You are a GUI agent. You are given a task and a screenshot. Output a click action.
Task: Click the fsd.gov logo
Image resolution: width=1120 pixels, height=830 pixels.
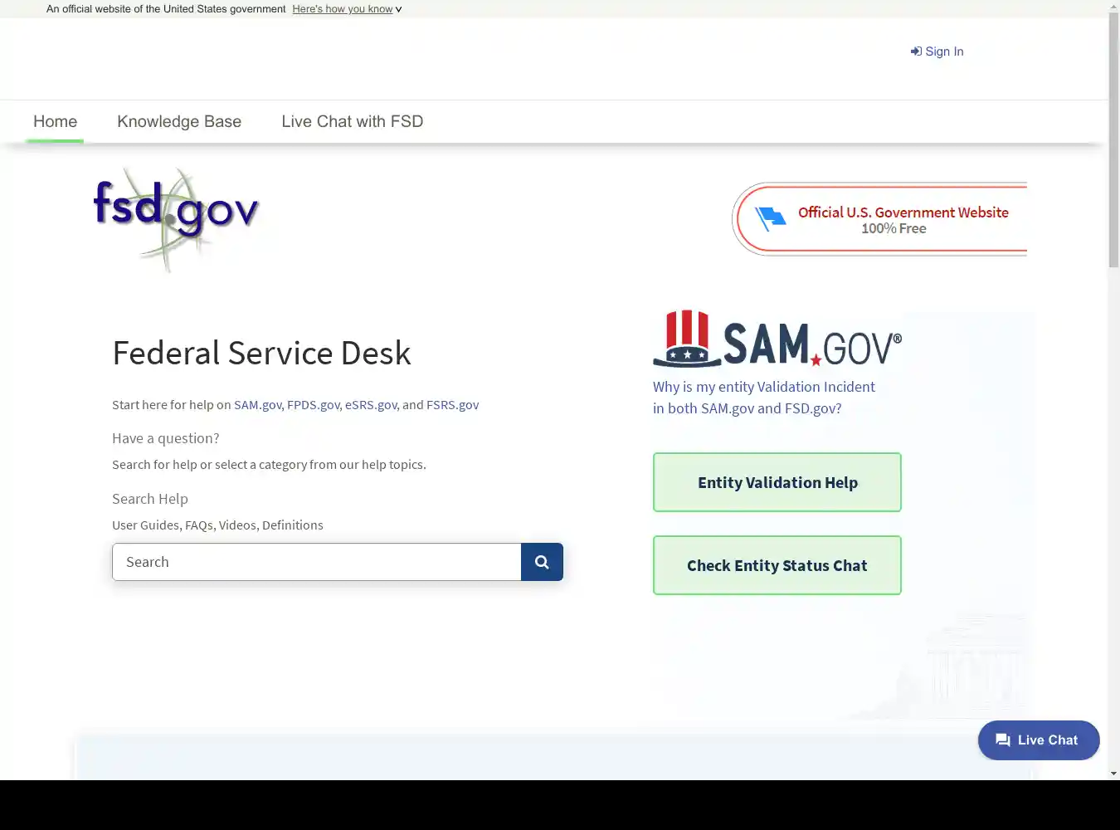tap(176, 219)
